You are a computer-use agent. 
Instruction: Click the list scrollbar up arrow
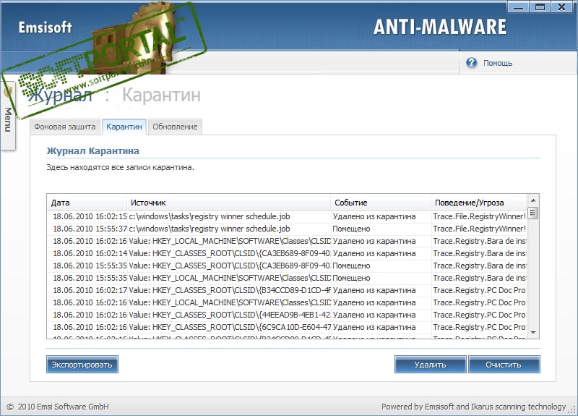coord(533,200)
